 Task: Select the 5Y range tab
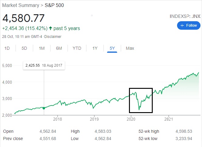tap(112, 48)
